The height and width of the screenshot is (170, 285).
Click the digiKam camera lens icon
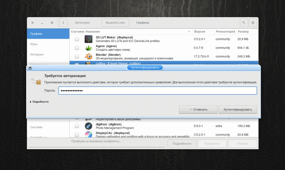89,126
